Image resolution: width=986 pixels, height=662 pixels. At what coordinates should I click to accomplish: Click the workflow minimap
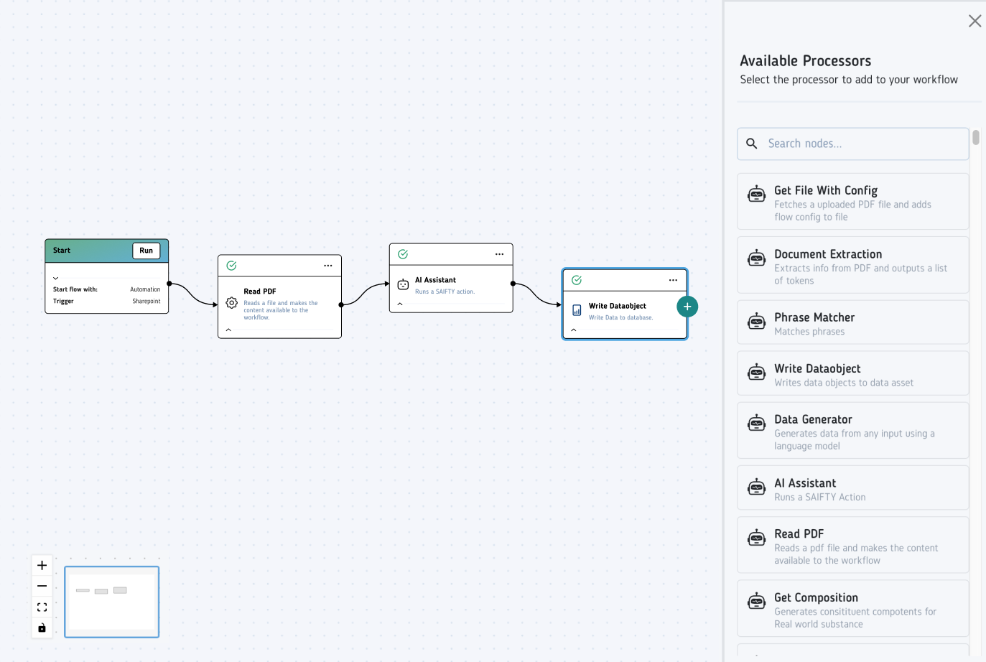pos(112,602)
